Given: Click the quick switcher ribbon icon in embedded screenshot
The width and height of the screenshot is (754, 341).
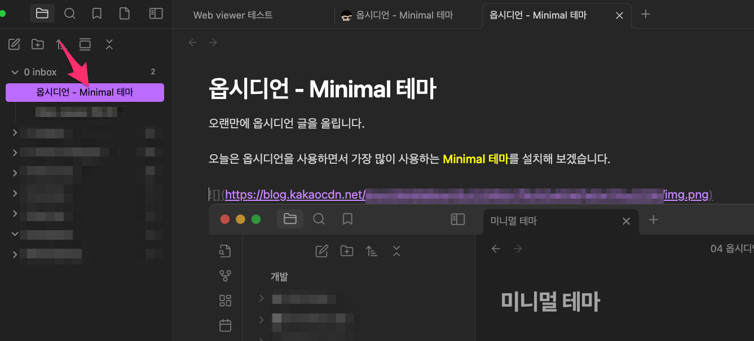Looking at the screenshot, I should [225, 251].
